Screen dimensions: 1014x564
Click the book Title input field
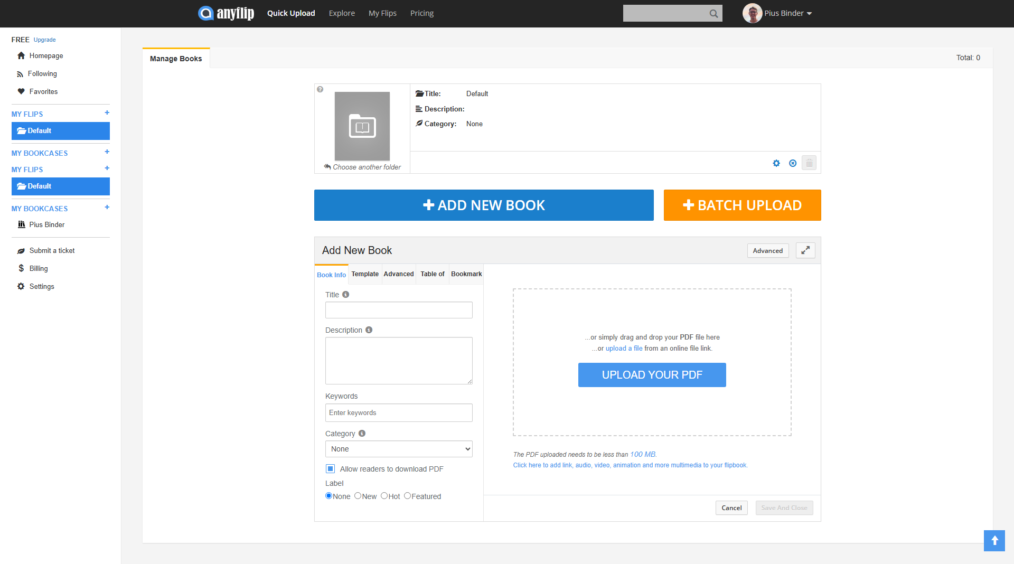tap(399, 310)
